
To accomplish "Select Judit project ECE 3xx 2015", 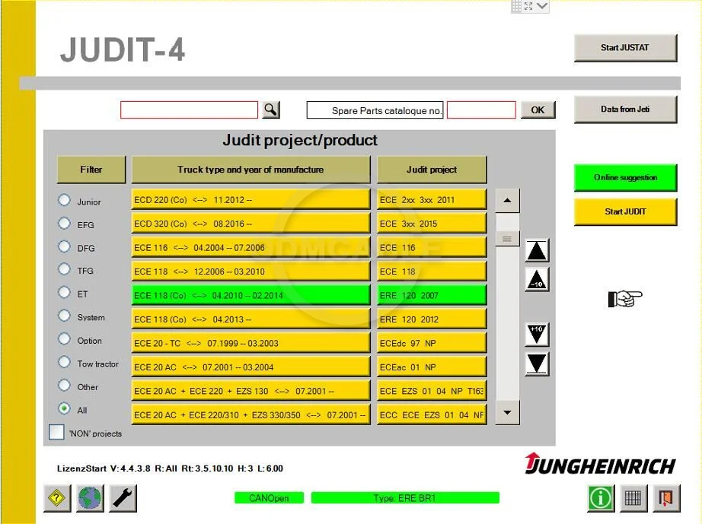I will pos(432,224).
